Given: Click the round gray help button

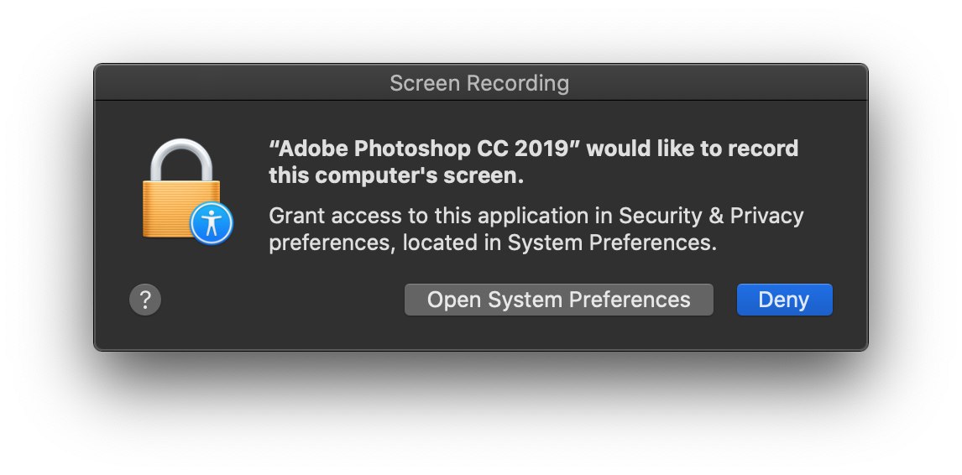Looking at the screenshot, I should pos(145,300).
